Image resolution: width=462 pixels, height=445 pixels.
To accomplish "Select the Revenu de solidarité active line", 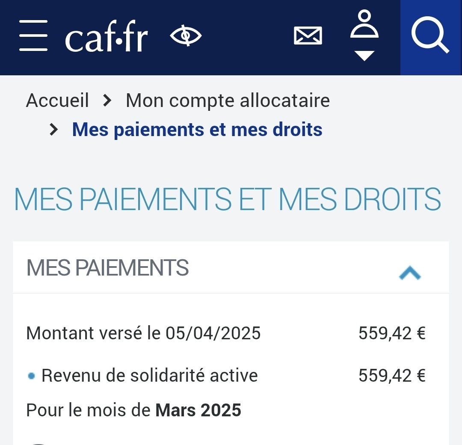I will [226, 375].
